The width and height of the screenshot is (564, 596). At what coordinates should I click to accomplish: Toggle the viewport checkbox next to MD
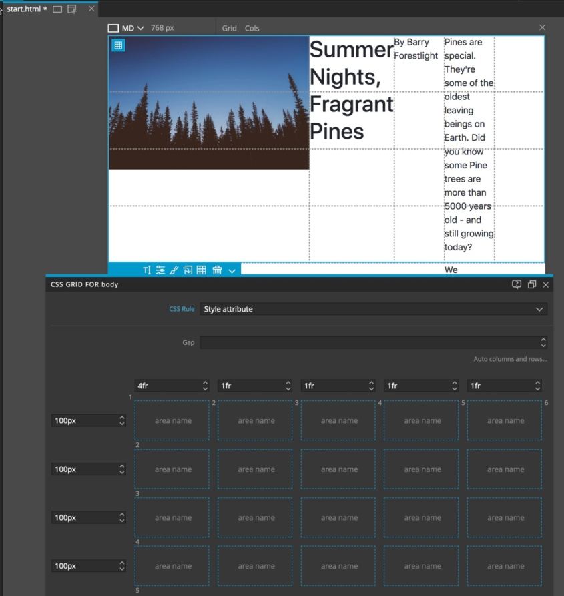click(x=112, y=28)
